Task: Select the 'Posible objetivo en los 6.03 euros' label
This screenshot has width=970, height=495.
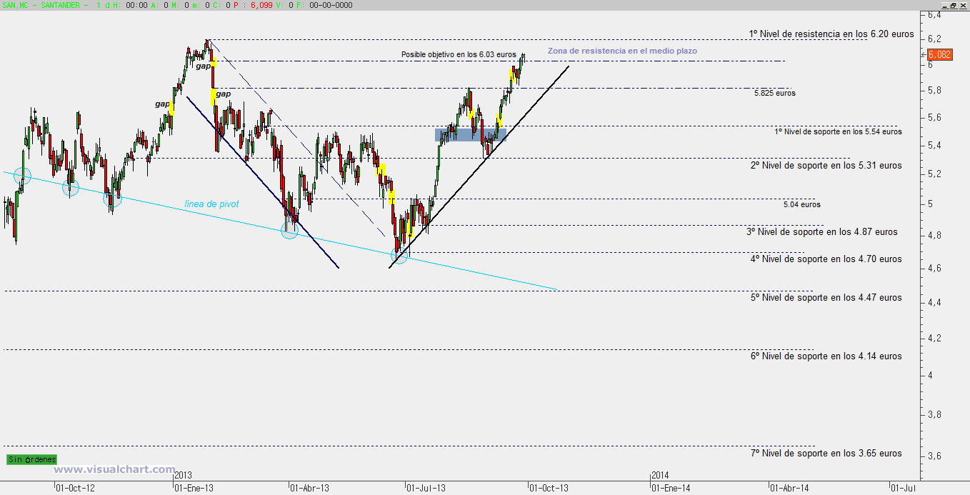Action: click(x=459, y=54)
